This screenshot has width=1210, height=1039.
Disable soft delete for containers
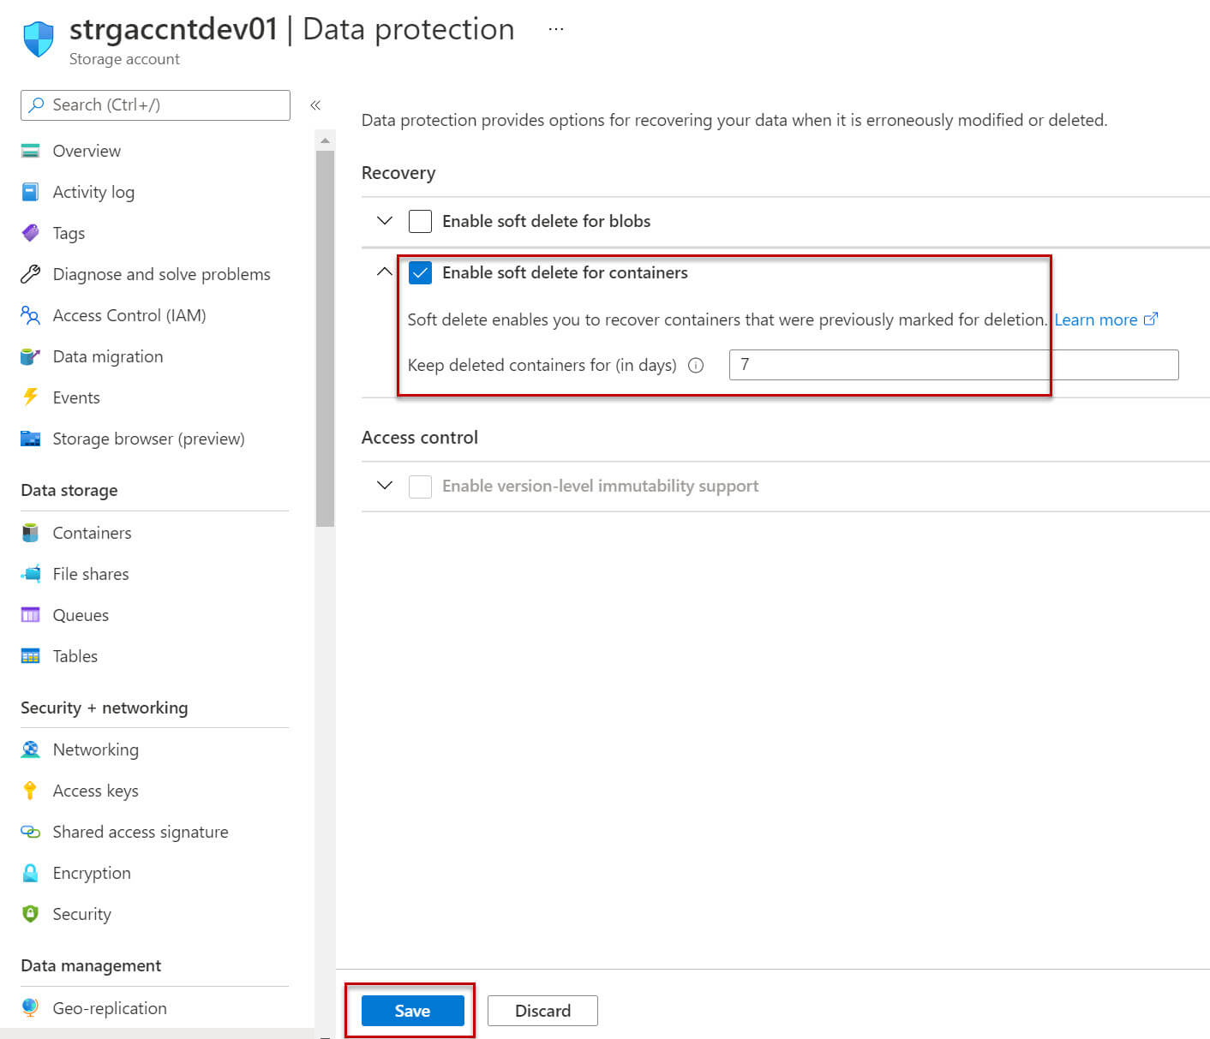[420, 272]
